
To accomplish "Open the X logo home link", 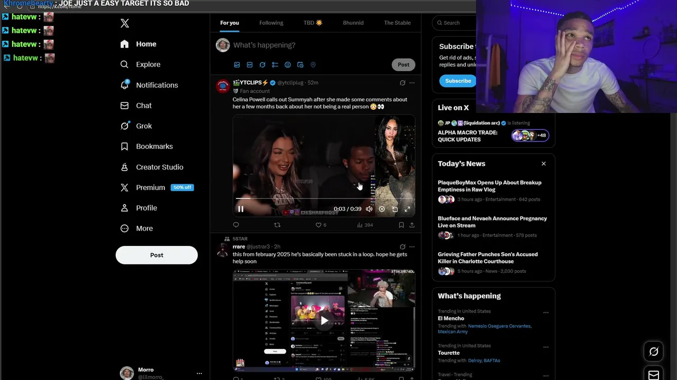I will coord(124,23).
